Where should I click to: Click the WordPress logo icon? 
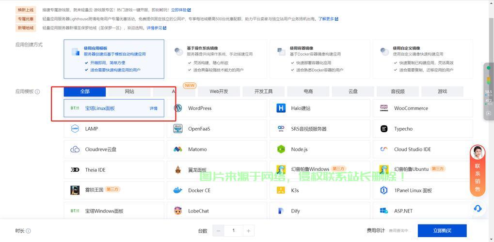click(178, 108)
